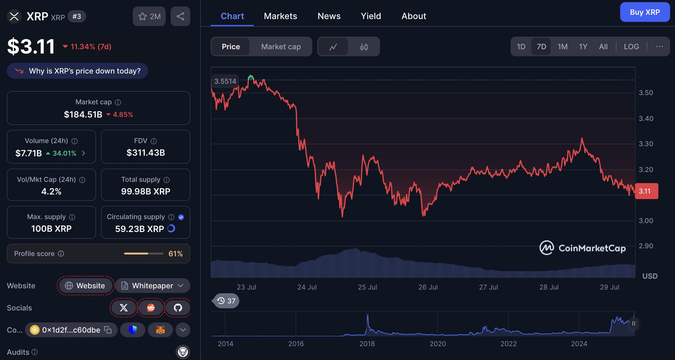Open Circulating supply info icon

click(171, 217)
